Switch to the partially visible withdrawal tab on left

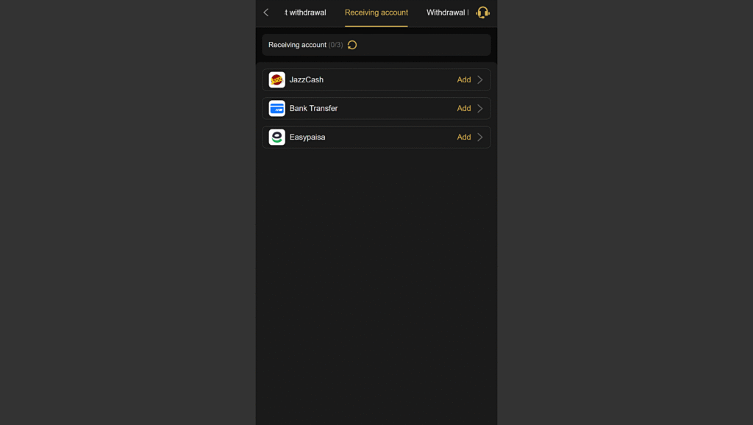[305, 12]
